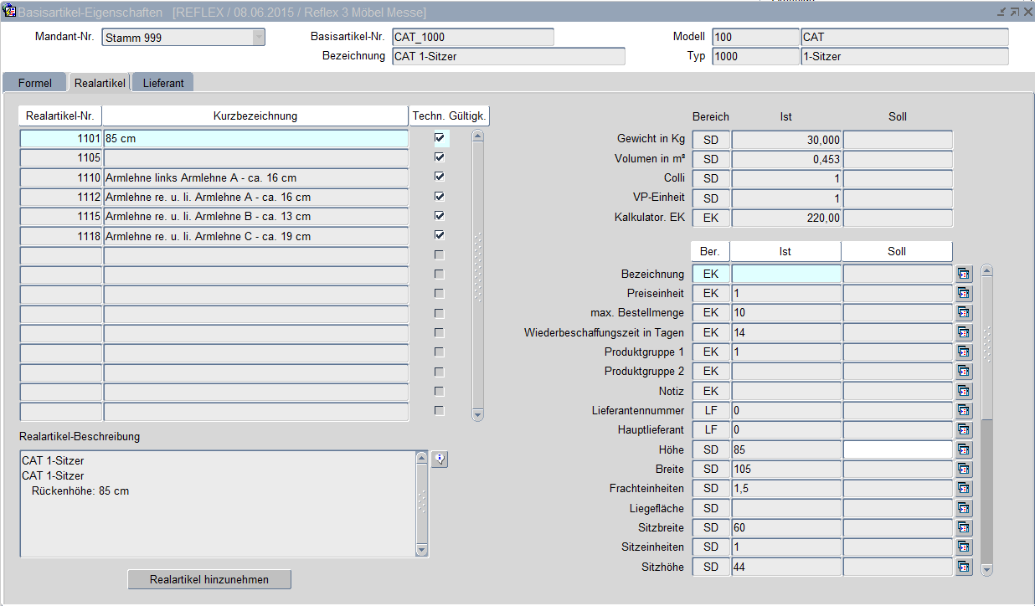Click the Höhe Soll input field
Viewport: 1035px width, 606px height.
pos(897,449)
